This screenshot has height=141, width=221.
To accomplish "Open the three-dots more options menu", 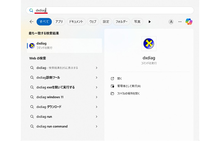I will click(x=180, y=22).
